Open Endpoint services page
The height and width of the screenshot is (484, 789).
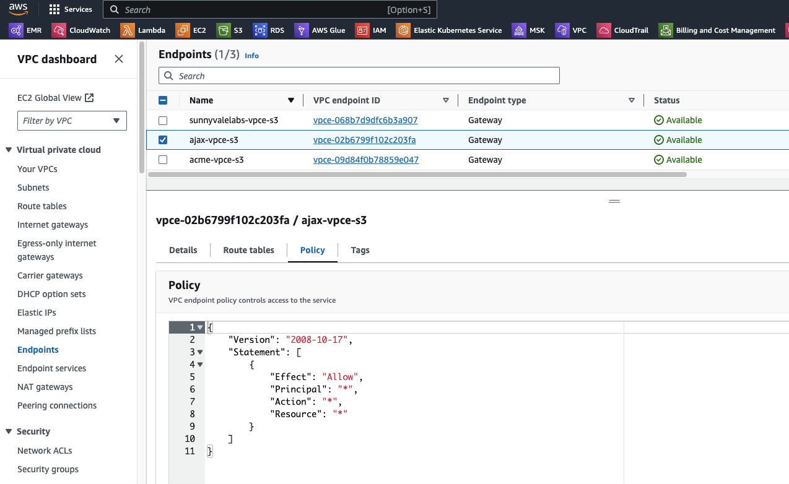[x=52, y=368]
